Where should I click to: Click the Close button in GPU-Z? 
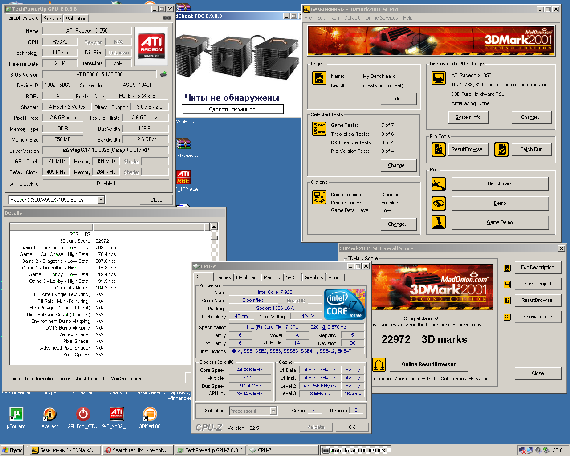[156, 200]
